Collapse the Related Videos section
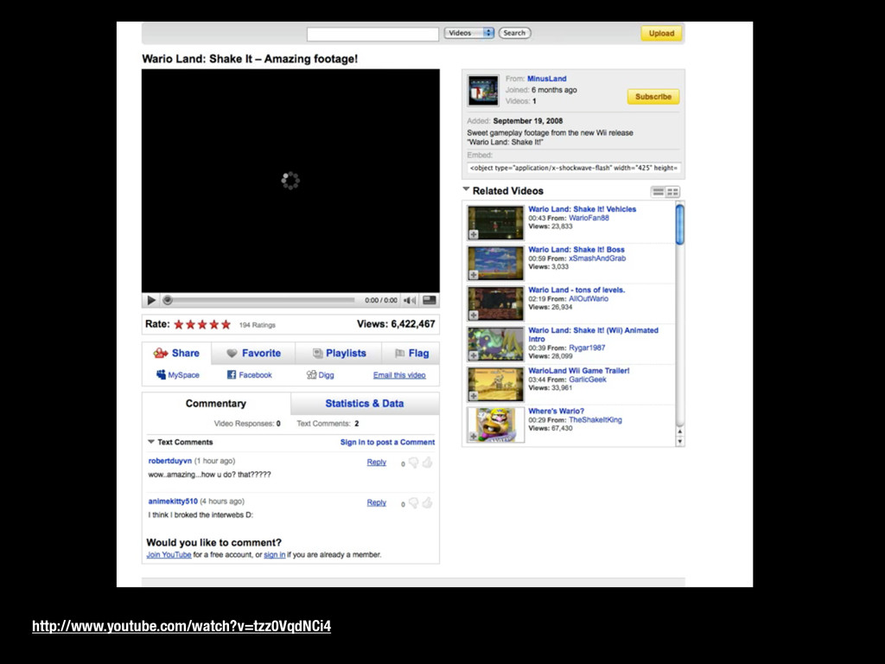The width and height of the screenshot is (885, 664). pos(466,189)
